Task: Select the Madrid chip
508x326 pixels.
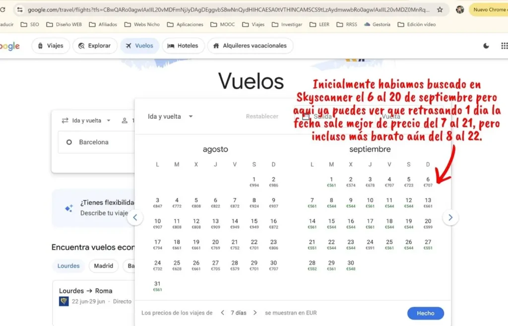Action: tap(104, 266)
